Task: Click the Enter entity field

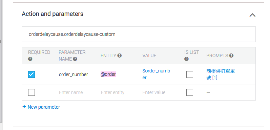Action: 112,92
